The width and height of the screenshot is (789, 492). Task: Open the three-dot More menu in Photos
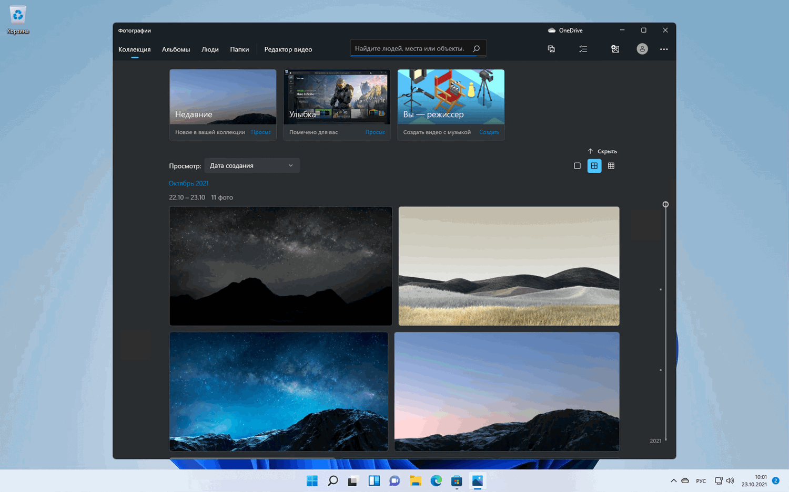664,49
